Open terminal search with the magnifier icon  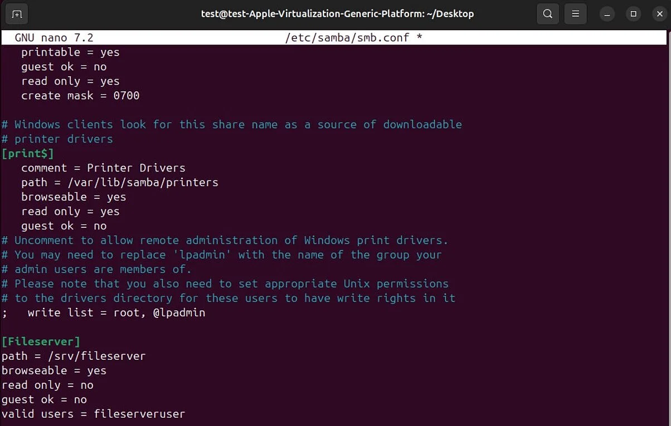pyautogui.click(x=548, y=14)
